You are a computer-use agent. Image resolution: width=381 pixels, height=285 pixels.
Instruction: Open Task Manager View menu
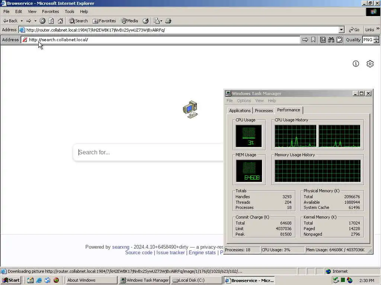click(x=259, y=101)
